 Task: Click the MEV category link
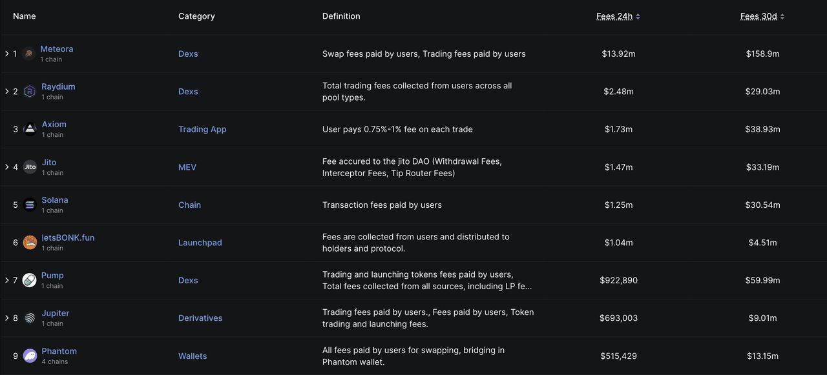(x=187, y=167)
